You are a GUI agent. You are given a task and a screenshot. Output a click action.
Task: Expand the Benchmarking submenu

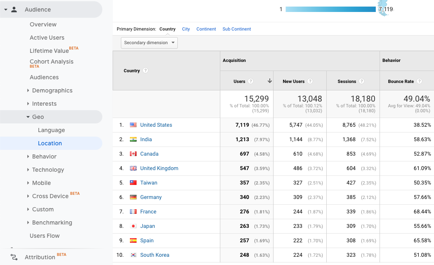[28, 222]
